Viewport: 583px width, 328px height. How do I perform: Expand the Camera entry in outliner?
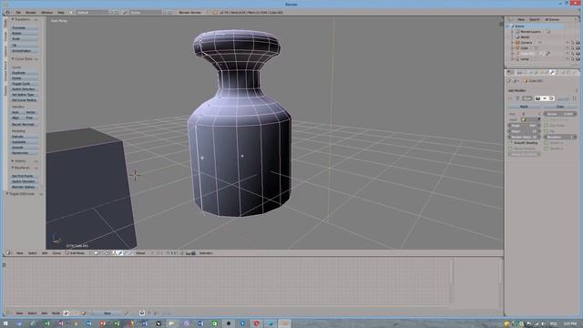click(x=512, y=43)
